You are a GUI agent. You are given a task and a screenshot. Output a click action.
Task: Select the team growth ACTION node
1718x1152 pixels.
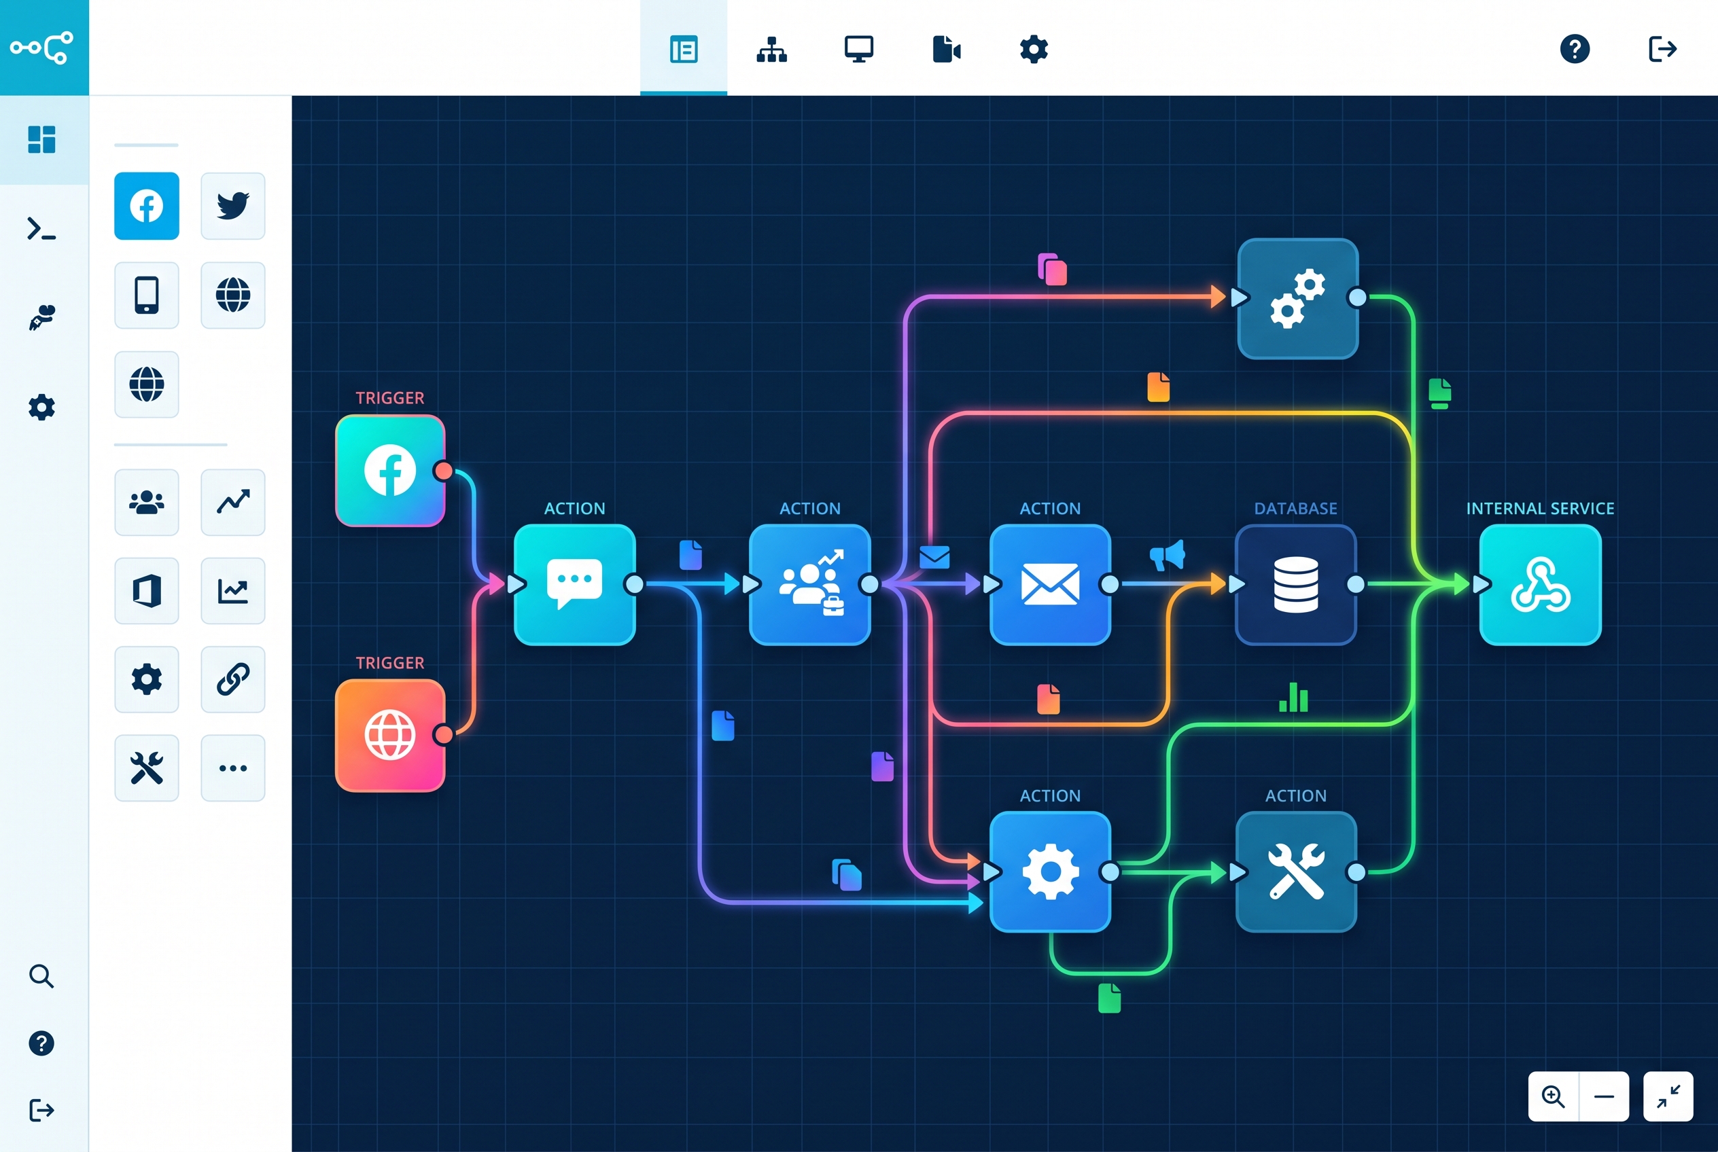(x=809, y=584)
